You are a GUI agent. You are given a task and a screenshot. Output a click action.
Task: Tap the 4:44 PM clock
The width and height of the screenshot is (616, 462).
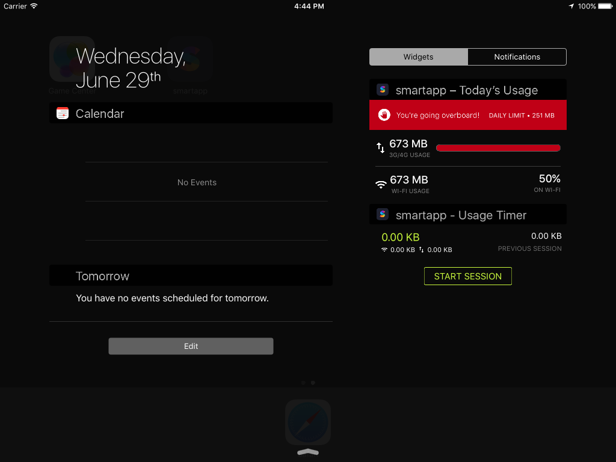[x=309, y=6]
